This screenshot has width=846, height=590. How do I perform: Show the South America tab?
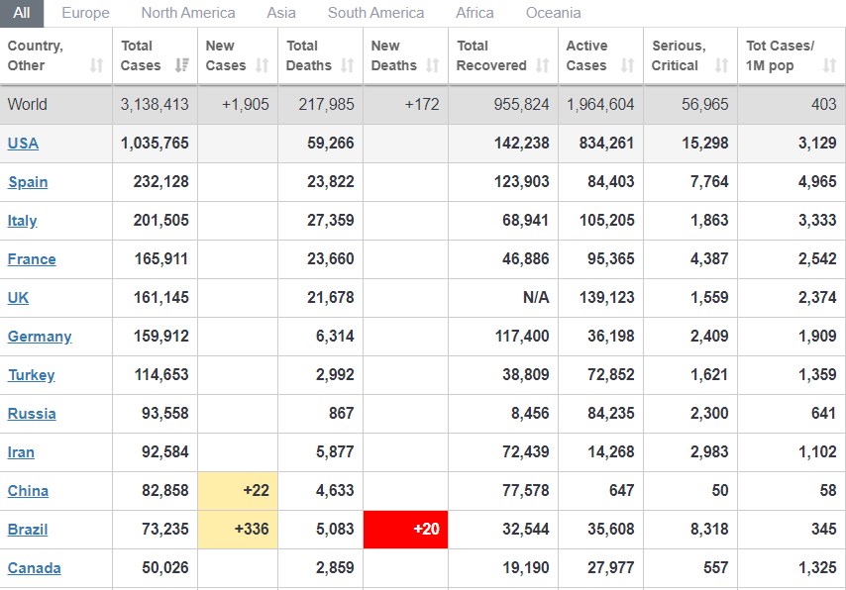[x=375, y=13]
